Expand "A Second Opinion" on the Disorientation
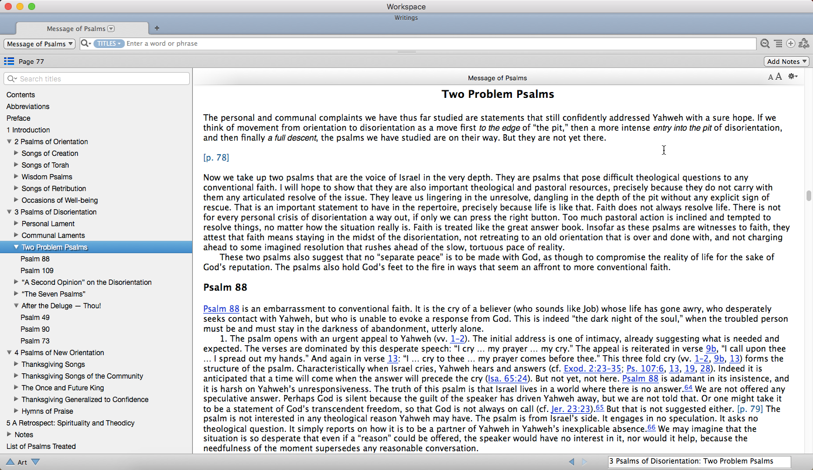Viewport: 813px width, 470px height. tap(16, 282)
